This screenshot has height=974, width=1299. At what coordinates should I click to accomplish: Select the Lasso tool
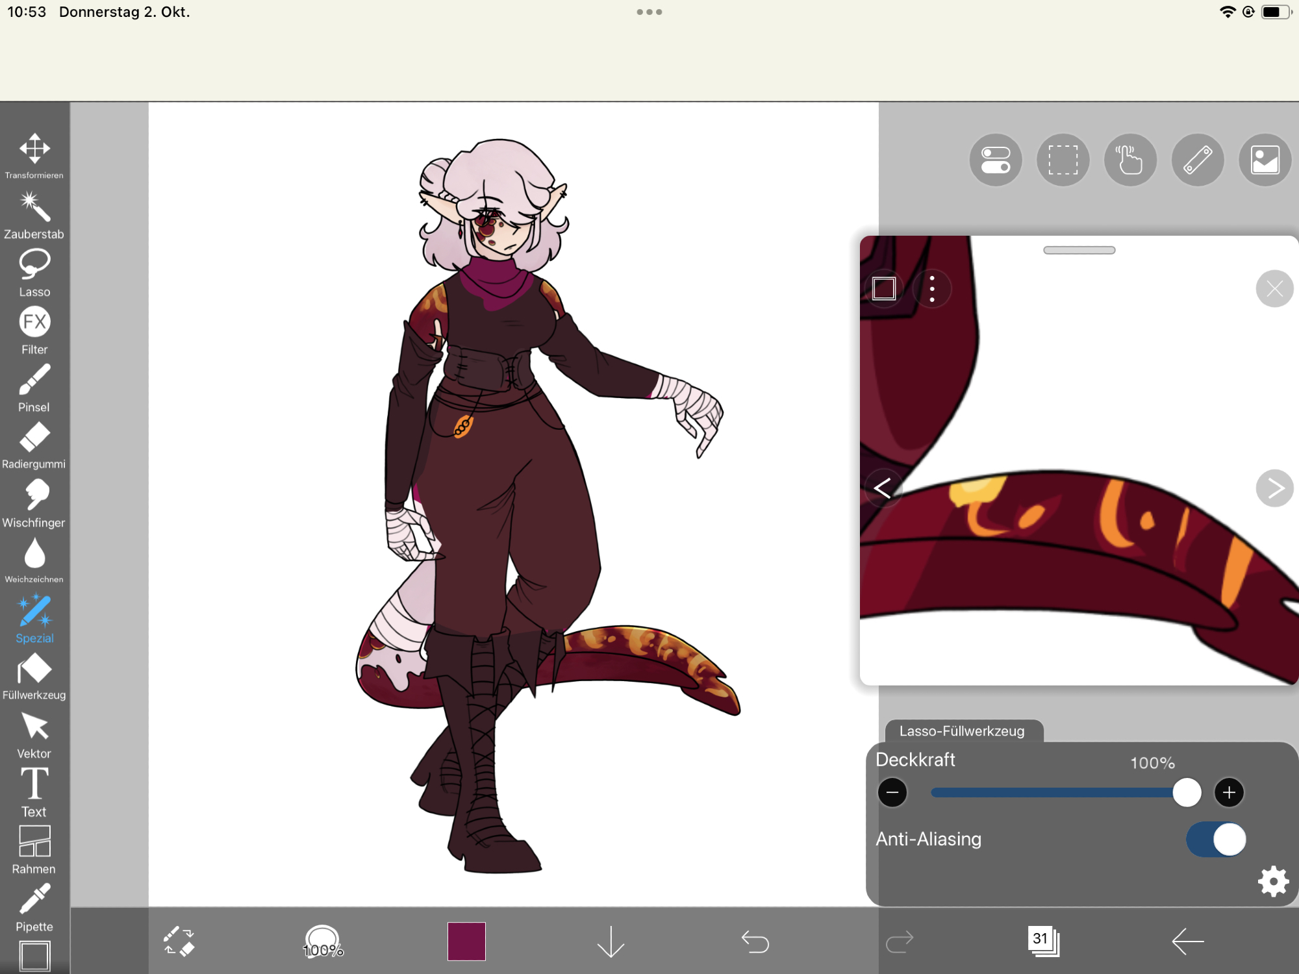pyautogui.click(x=34, y=272)
